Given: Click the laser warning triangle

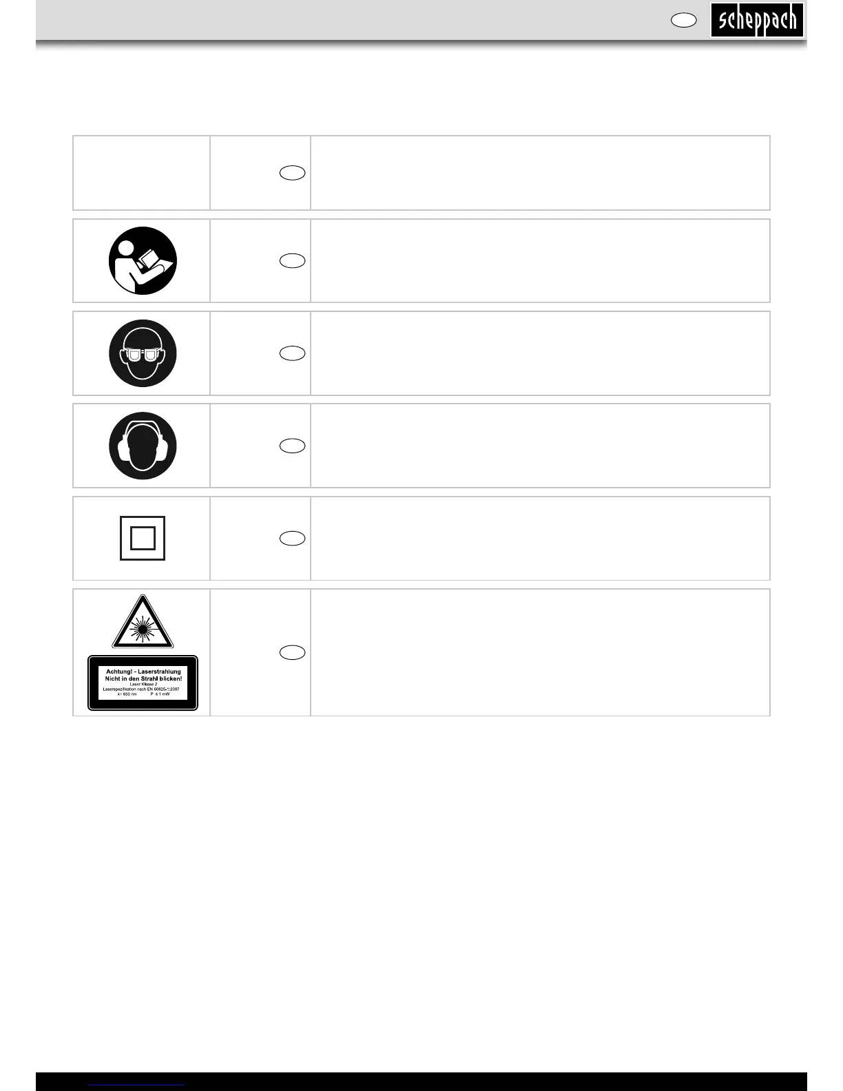Looking at the screenshot, I should tap(143, 623).
